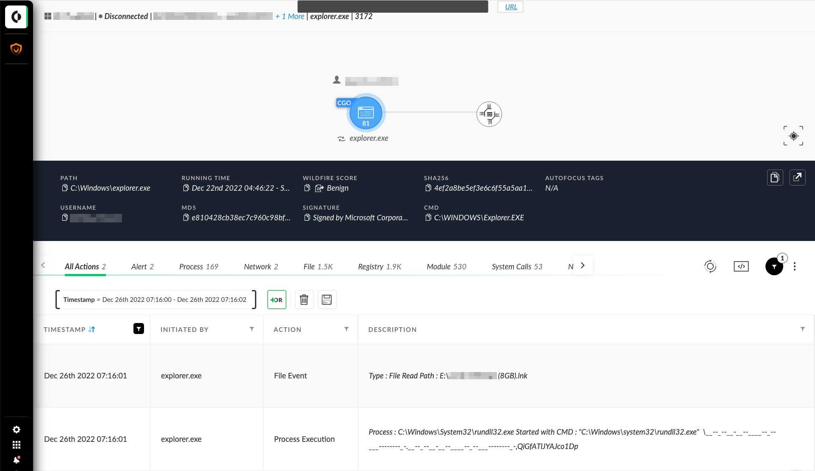Image resolution: width=815 pixels, height=471 pixels.
Task: Click the filter funnel icon in actions table
Action: [774, 266]
